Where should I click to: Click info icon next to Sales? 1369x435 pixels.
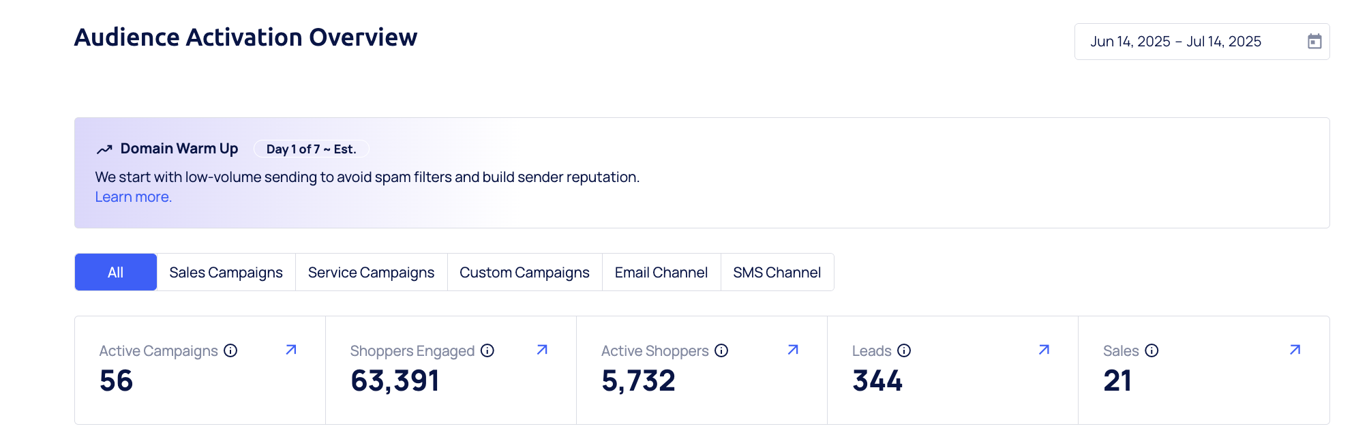click(1152, 350)
